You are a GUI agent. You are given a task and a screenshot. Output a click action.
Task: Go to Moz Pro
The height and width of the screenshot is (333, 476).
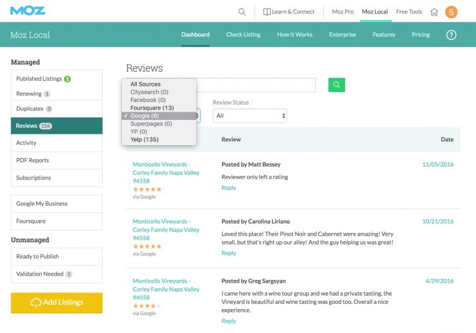tap(342, 12)
